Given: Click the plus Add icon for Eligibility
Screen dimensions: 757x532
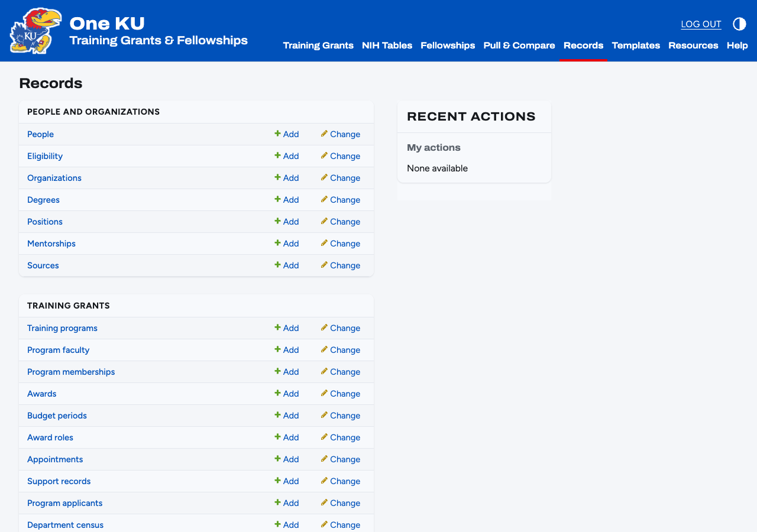Looking at the screenshot, I should 277,155.
